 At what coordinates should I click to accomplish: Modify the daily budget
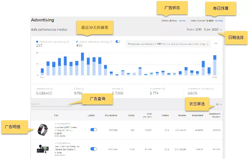pyautogui.click(x=219, y=21)
